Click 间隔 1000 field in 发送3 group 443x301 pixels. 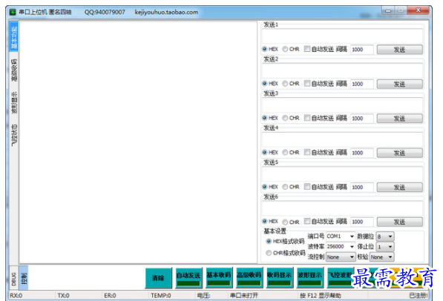point(362,119)
